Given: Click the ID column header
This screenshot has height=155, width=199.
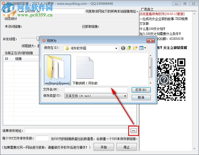Looking at the screenshot, I should pyautogui.click(x=8, y=59).
